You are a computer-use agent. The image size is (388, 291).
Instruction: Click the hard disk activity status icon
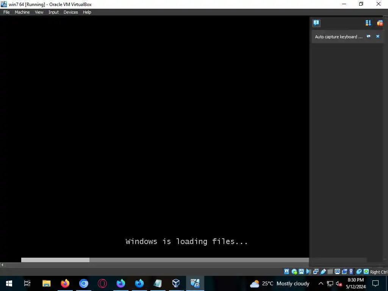click(x=286, y=271)
